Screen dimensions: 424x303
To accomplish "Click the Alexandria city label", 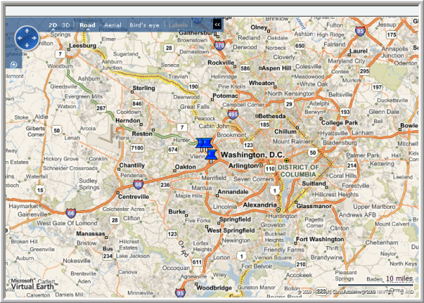I will (260, 205).
